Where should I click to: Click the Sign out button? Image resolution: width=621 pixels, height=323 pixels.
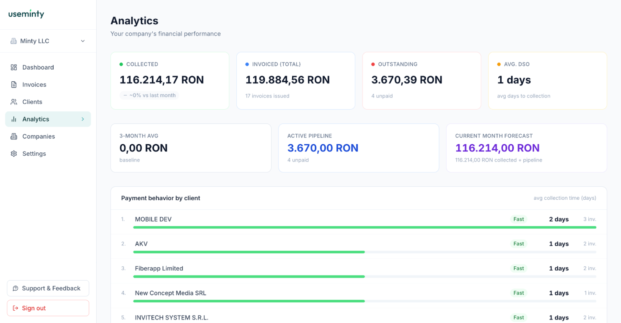pyautogui.click(x=48, y=308)
